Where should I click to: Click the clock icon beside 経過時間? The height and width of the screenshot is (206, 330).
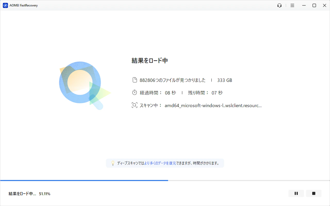pos(135,93)
